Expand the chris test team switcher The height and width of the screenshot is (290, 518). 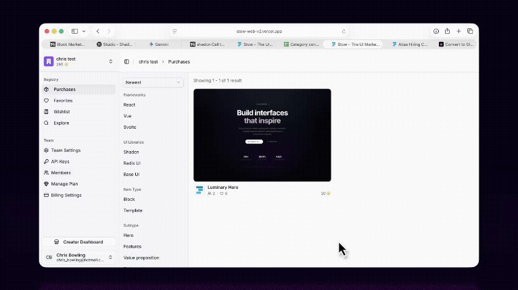[111, 61]
